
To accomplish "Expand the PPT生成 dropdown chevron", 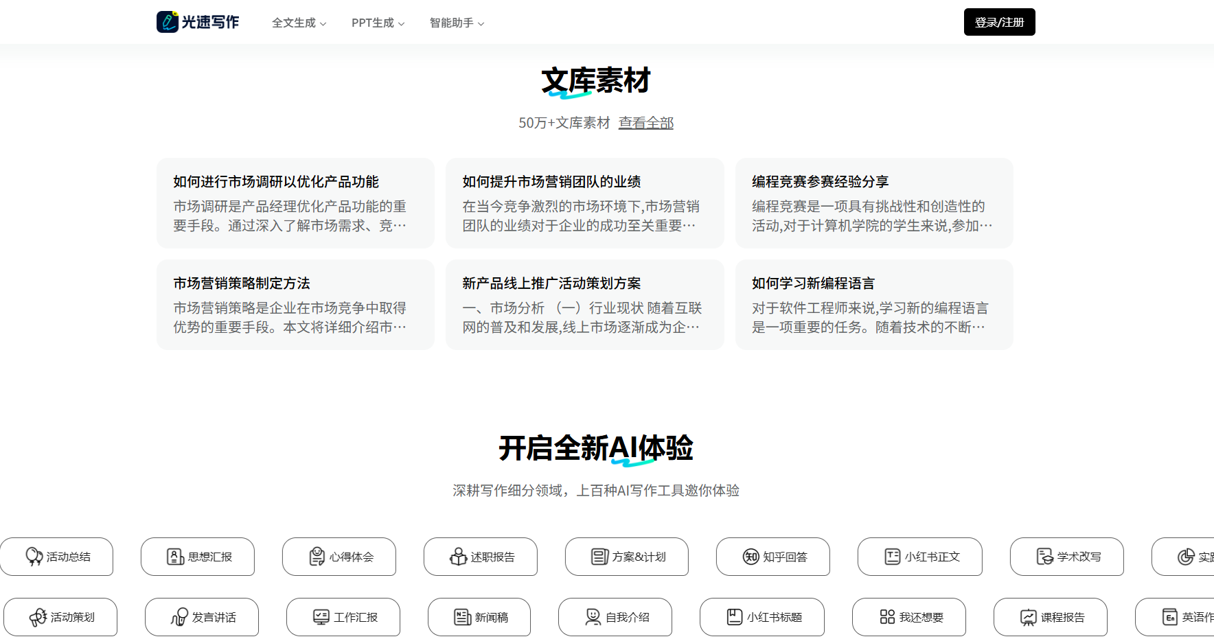I will tap(402, 24).
